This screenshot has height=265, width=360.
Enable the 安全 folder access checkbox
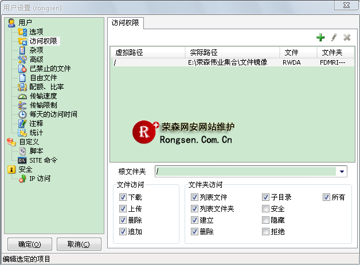[x=265, y=209]
